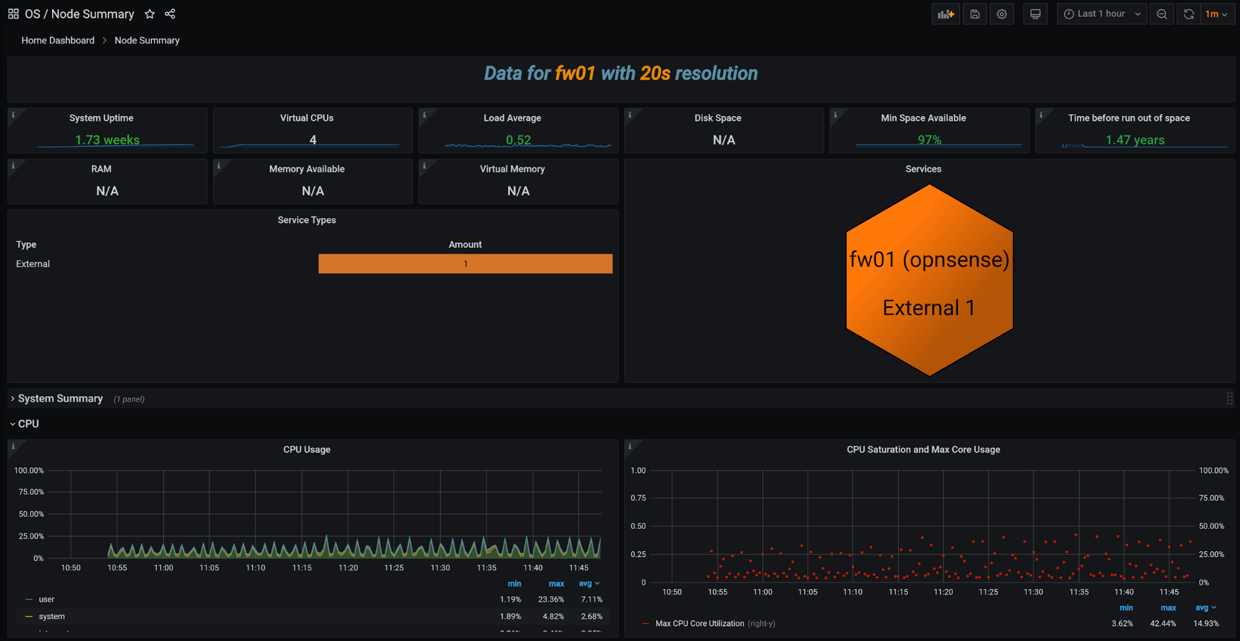Star the Node Summary dashboard

pos(149,14)
